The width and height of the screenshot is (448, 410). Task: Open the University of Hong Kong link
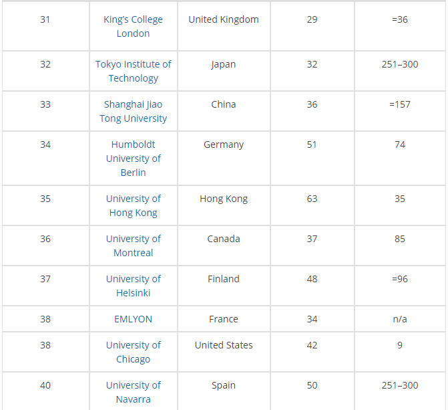click(x=133, y=206)
